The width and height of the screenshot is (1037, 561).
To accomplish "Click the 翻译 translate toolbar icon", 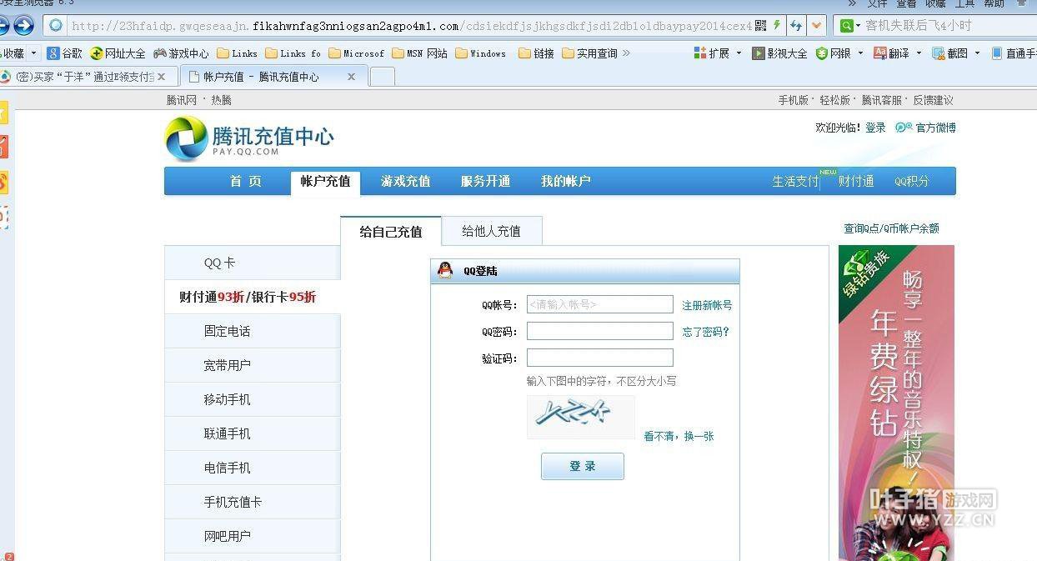I will [x=891, y=53].
